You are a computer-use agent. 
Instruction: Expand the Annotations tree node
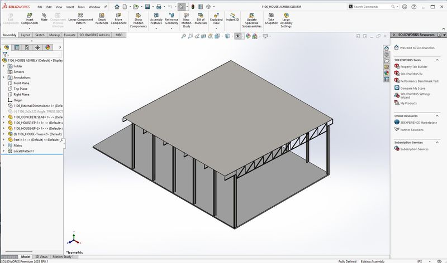coord(4,77)
